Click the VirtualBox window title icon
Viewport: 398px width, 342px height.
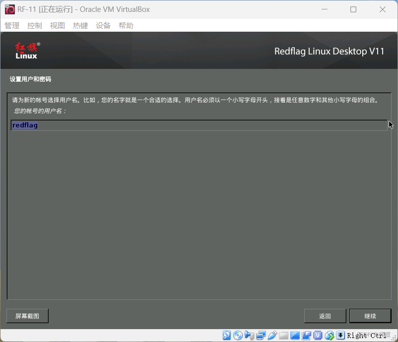point(10,9)
